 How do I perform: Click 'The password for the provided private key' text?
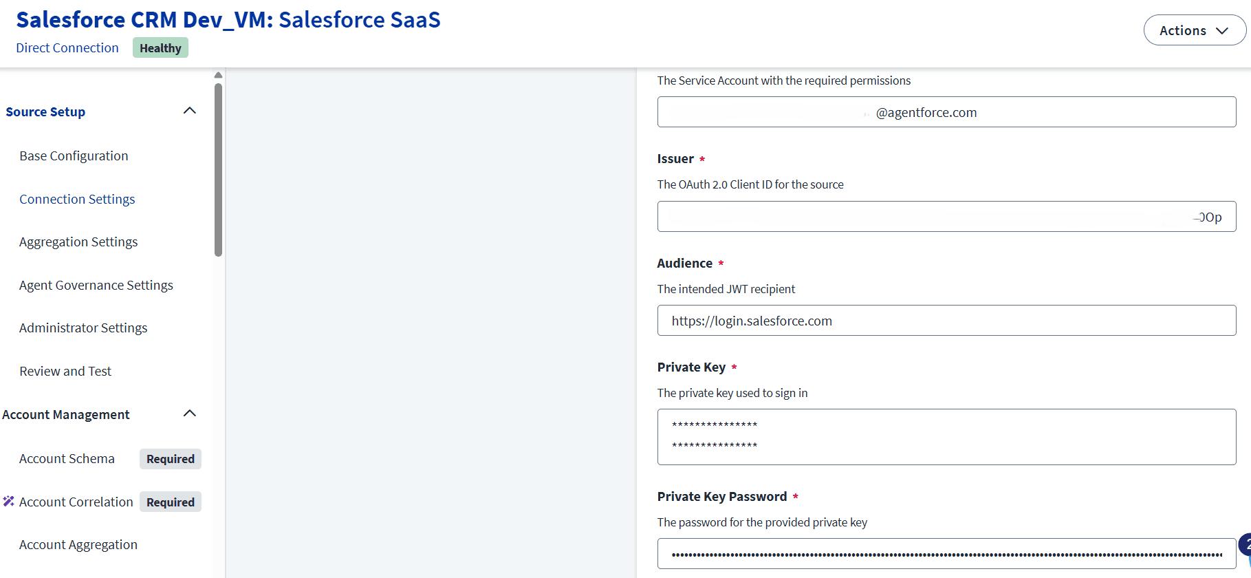coord(762,522)
